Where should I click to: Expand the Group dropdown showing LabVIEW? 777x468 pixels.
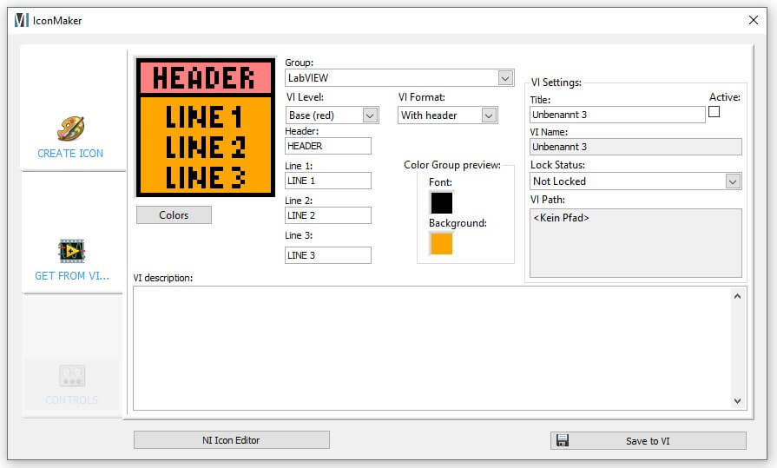[505, 78]
